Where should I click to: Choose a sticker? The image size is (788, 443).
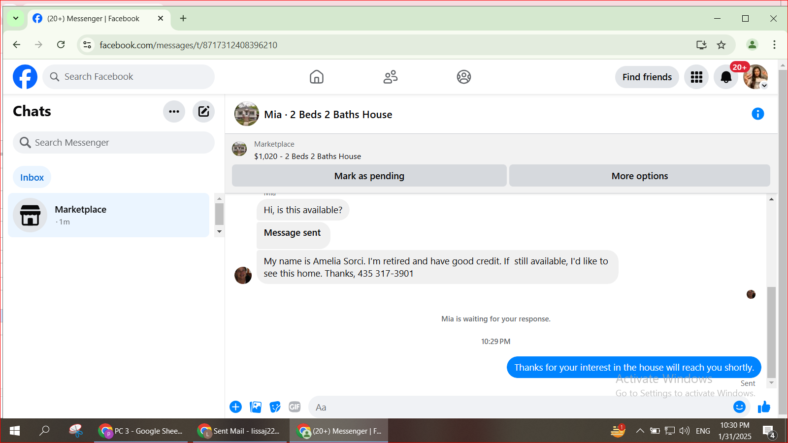coord(275,407)
